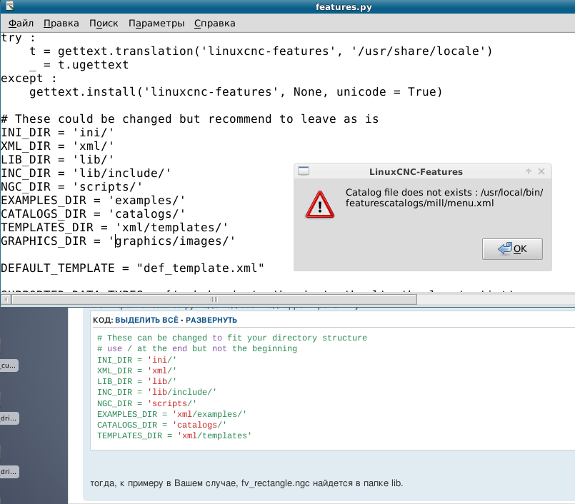
Task: Open the Справка menu
Action: (x=214, y=23)
